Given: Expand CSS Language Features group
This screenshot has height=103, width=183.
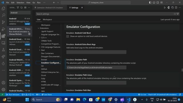Looking at the screenshot, I should coord(40,47).
